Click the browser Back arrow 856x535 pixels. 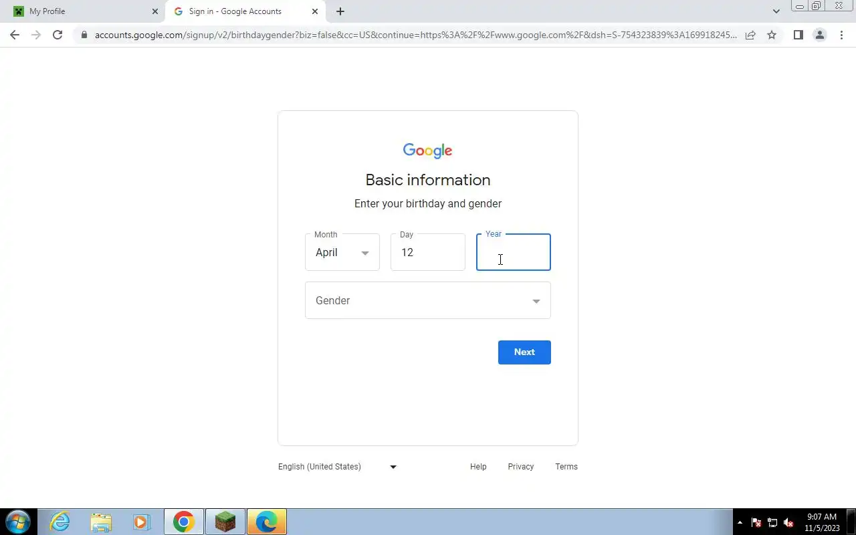point(15,35)
